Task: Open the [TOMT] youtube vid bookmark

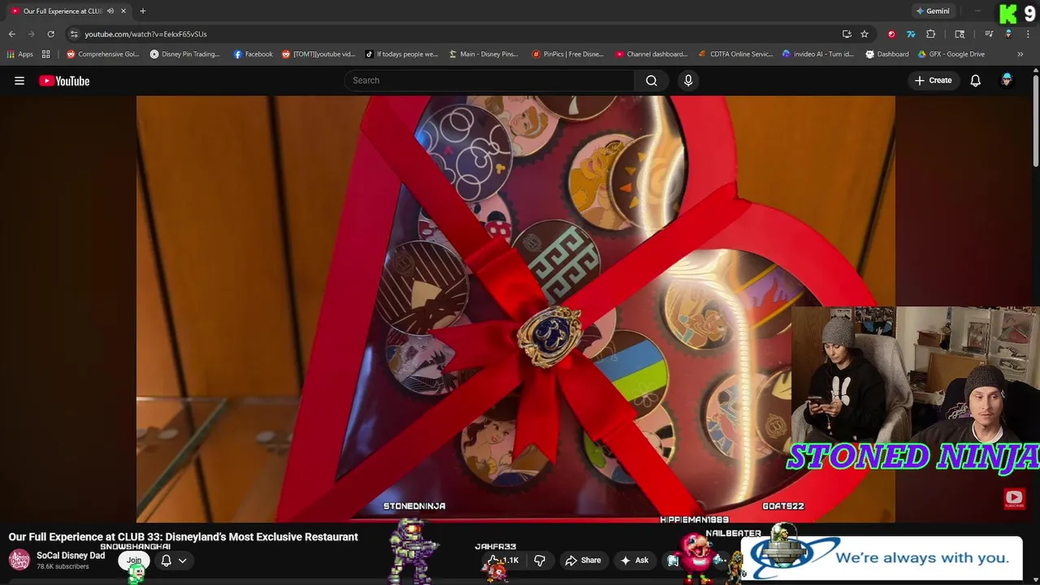Action: 318,54
